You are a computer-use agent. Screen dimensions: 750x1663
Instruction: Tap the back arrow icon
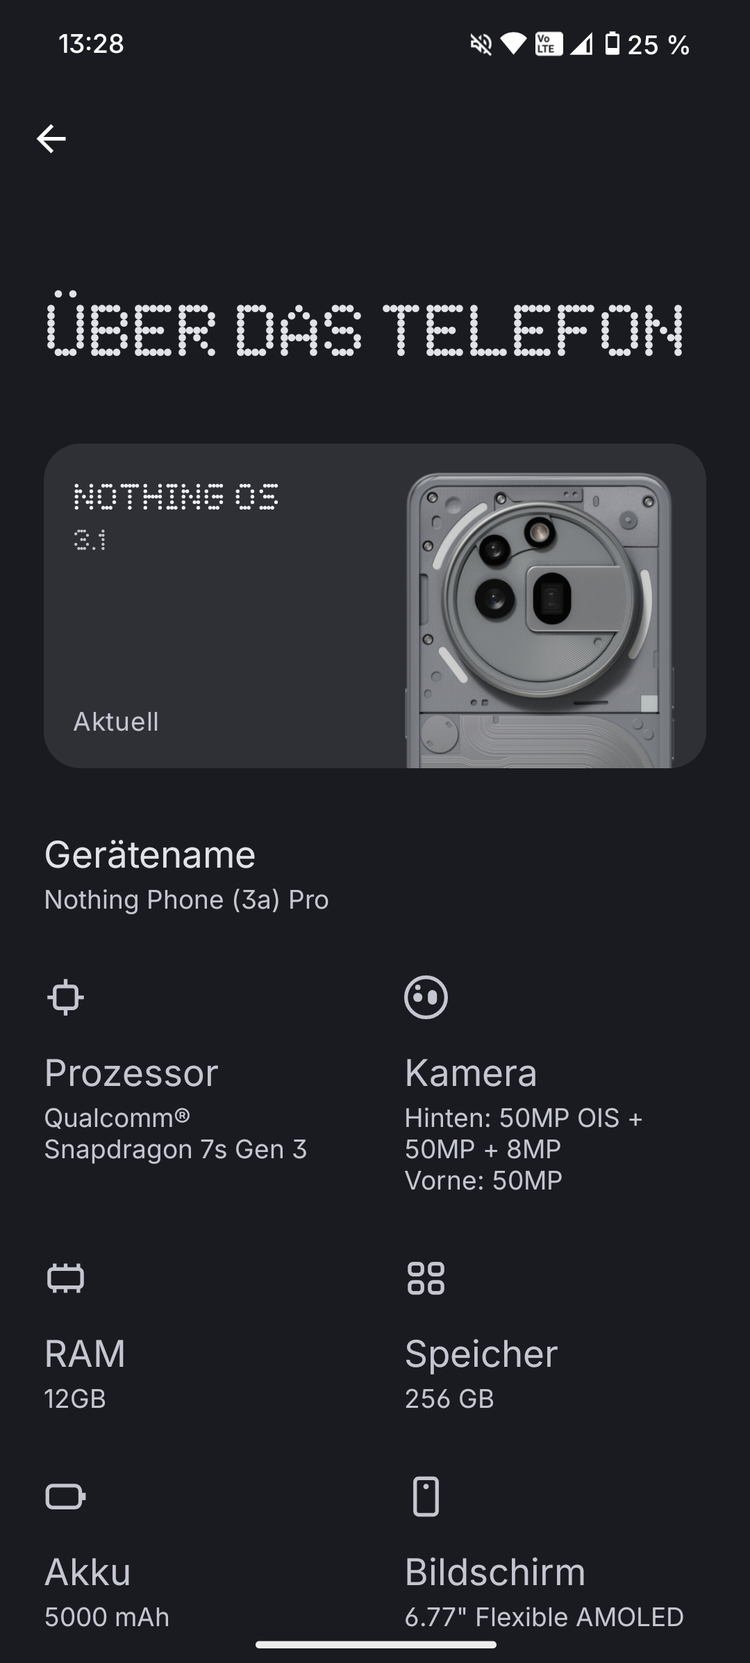[51, 139]
